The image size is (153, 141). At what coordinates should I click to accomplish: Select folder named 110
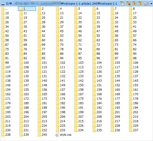tap(42, 67)
